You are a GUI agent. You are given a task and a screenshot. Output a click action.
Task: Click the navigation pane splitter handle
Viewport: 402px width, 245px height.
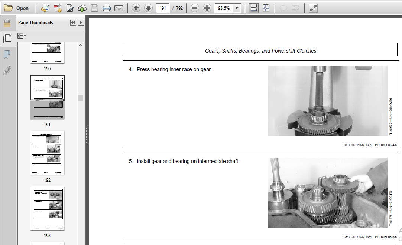point(87,135)
